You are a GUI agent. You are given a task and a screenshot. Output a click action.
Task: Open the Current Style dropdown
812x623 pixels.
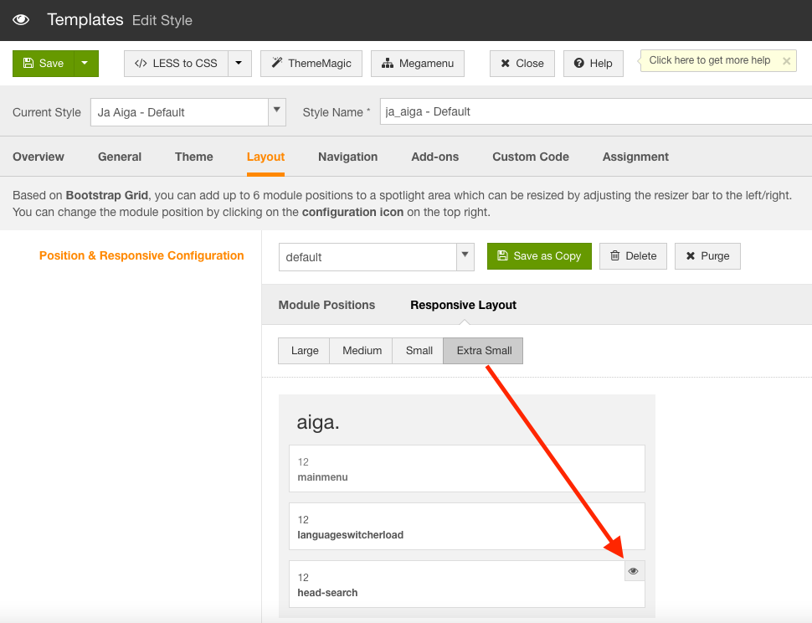coord(188,112)
